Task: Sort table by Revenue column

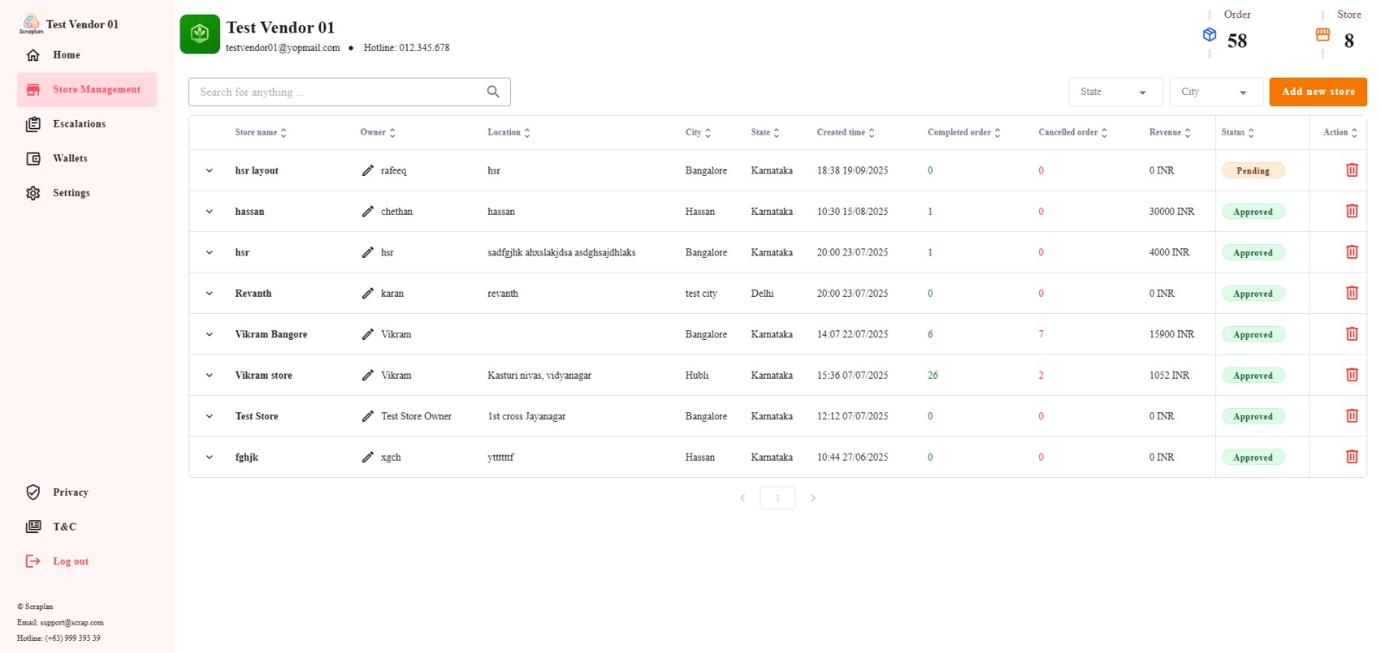Action: coord(1170,133)
